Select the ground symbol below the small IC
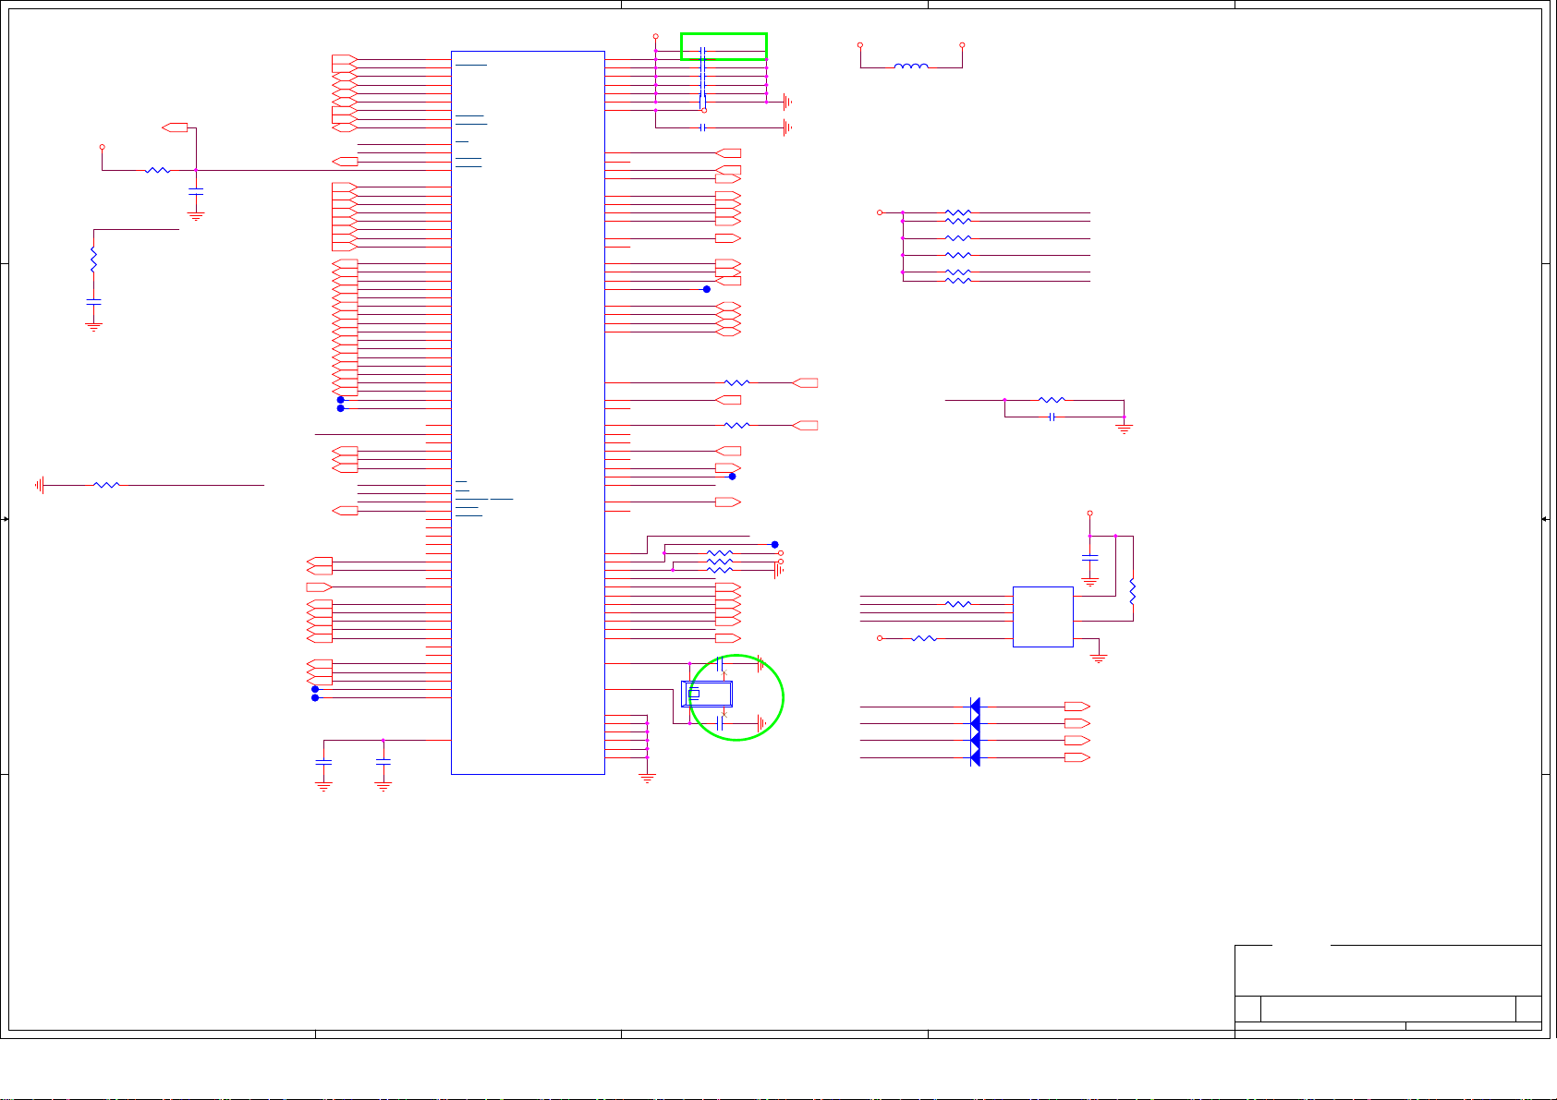1557x1100 pixels. coord(1099,659)
